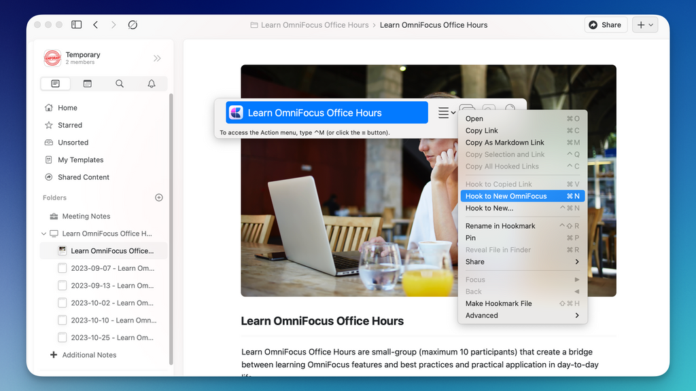Click the bold document heading below the photo
696x391 pixels.
click(322, 321)
